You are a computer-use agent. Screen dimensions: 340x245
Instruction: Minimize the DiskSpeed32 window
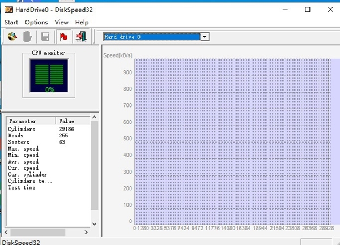(285, 10)
